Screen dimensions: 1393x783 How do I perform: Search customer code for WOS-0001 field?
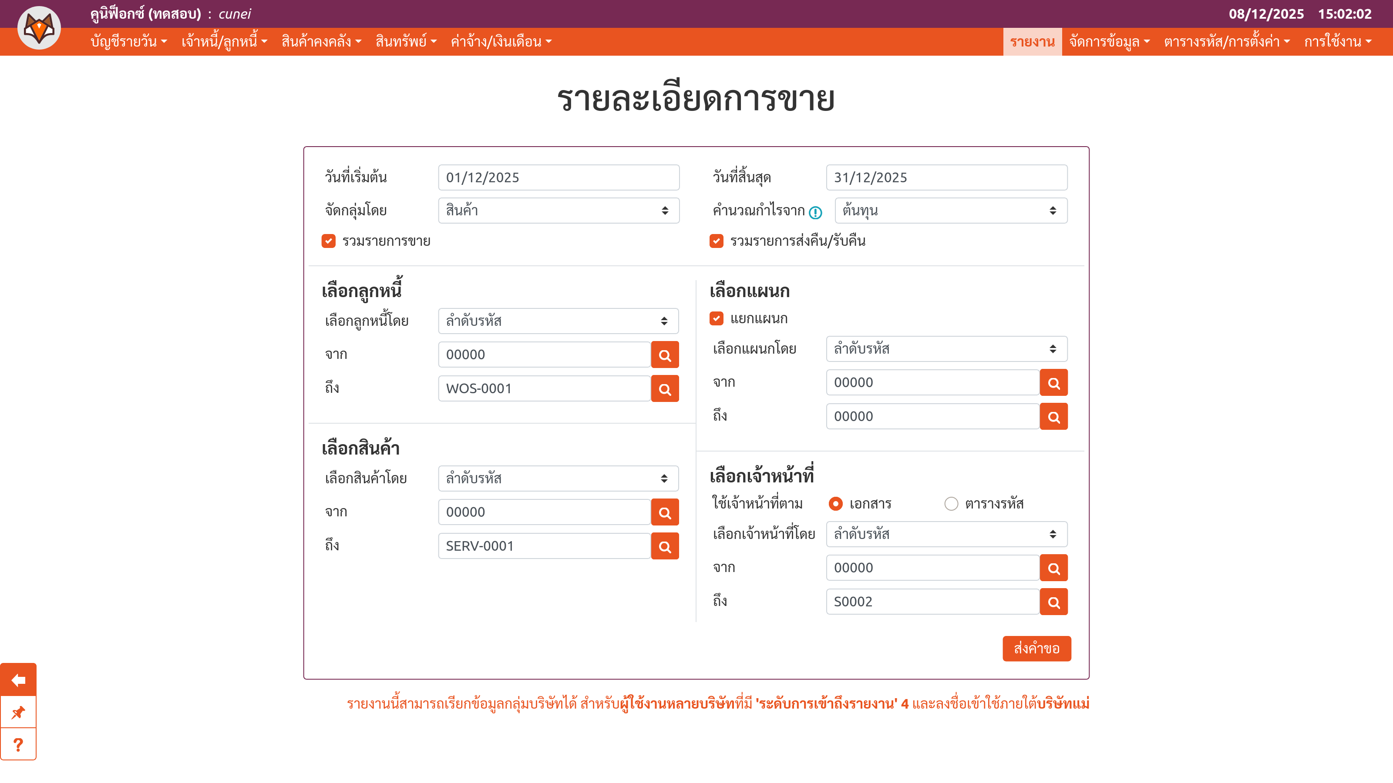point(665,389)
